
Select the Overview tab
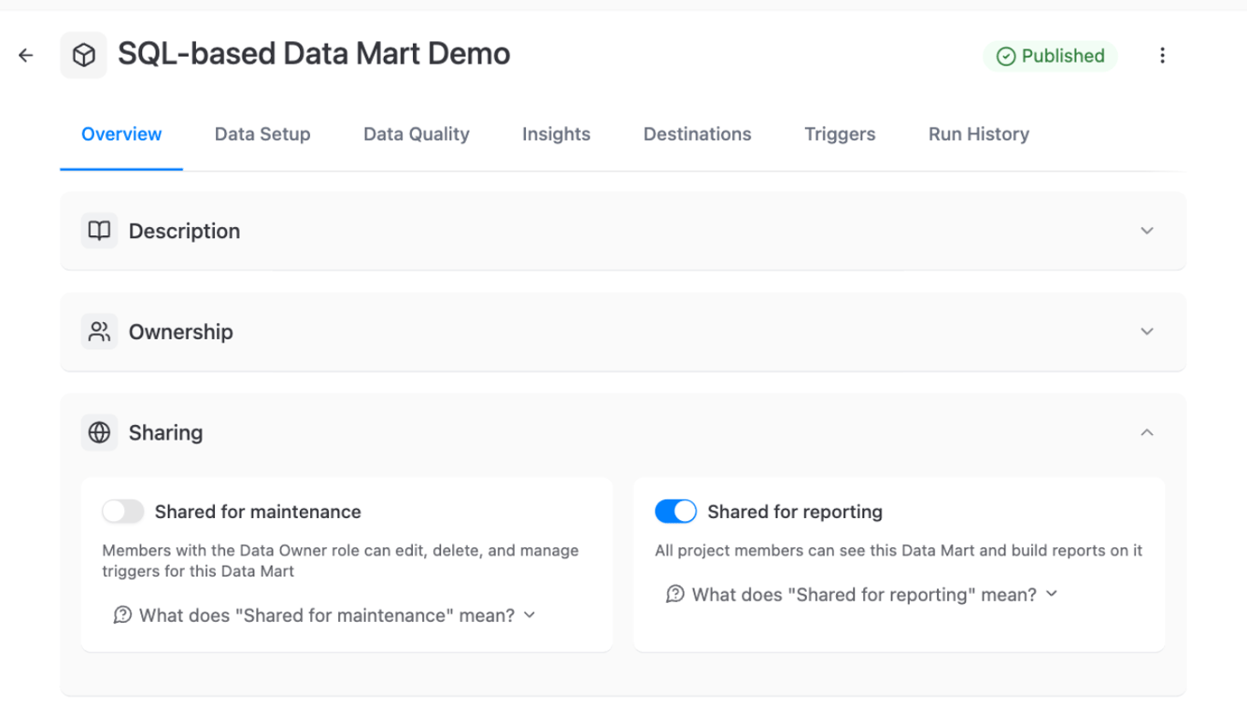pos(121,134)
